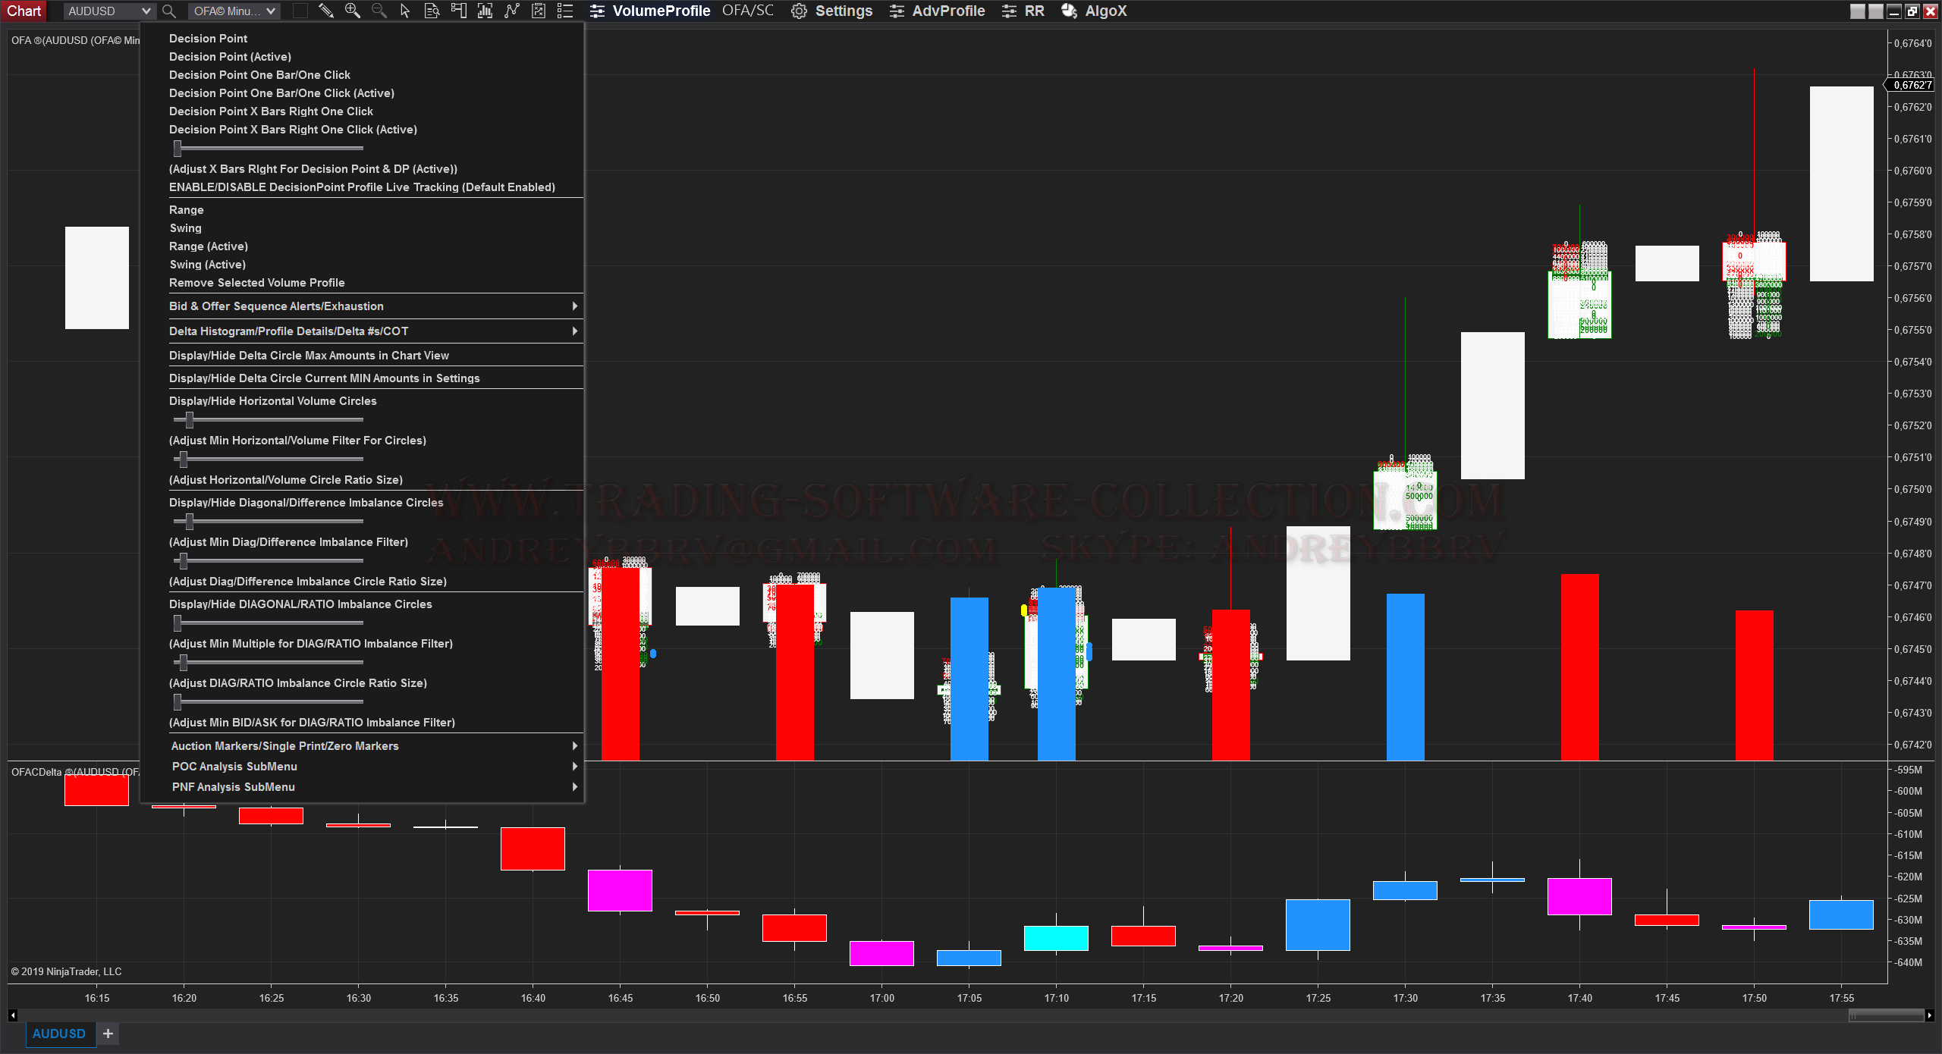Click the horizontal chart scrollbar thumb
This screenshot has width=1942, height=1054.
[x=1887, y=1015]
